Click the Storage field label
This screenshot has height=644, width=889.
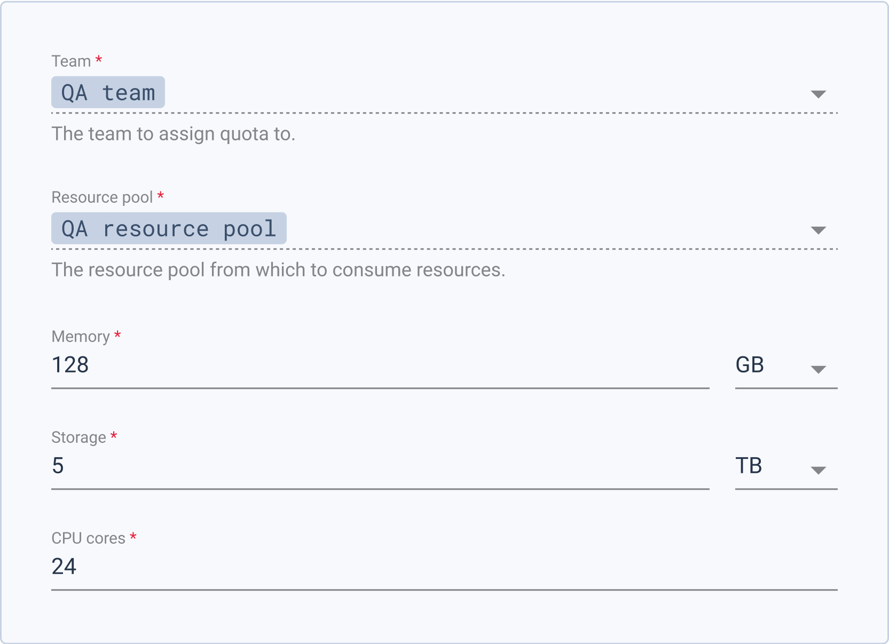[x=78, y=438]
